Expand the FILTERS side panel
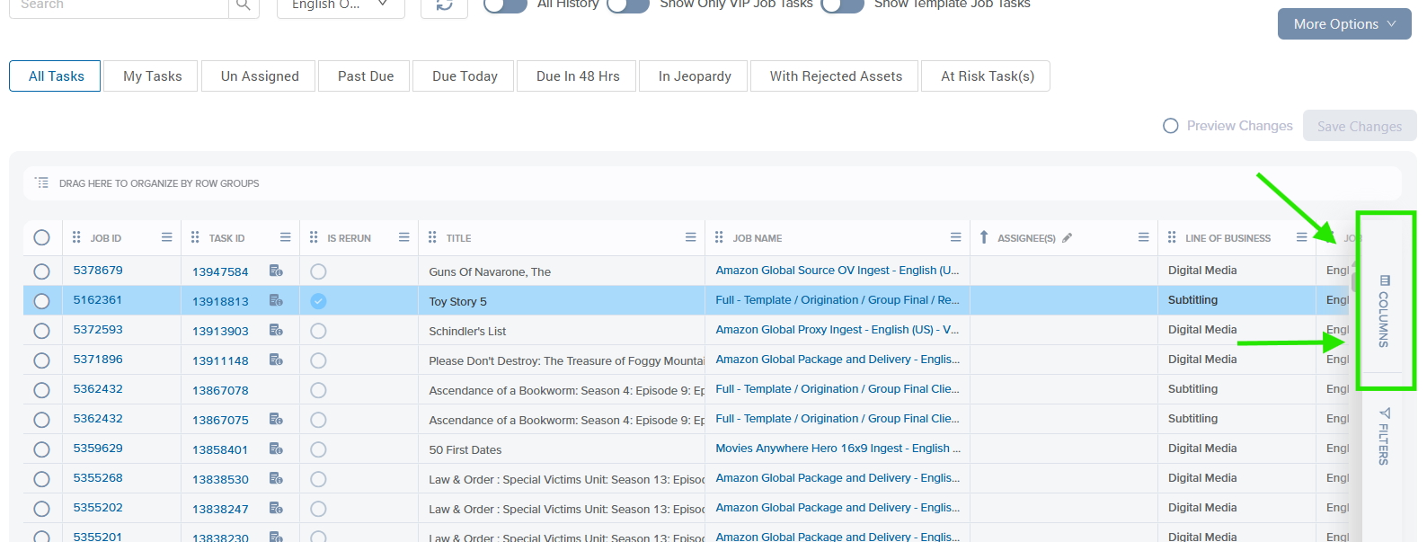The width and height of the screenshot is (1427, 542). click(x=1384, y=436)
